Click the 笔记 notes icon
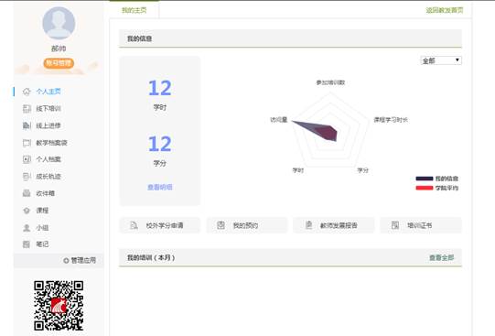 (27, 244)
